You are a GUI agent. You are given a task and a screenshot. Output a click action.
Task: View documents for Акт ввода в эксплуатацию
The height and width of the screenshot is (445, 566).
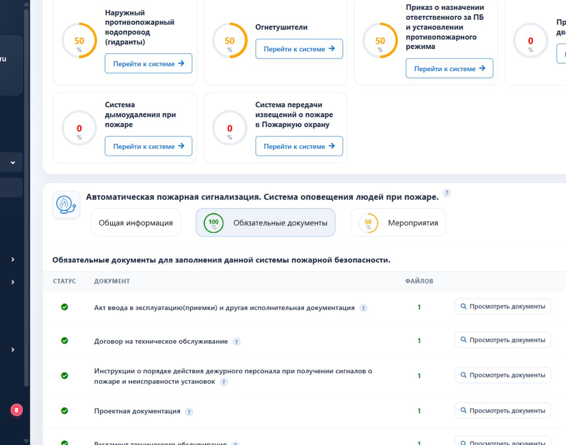pyautogui.click(x=503, y=306)
